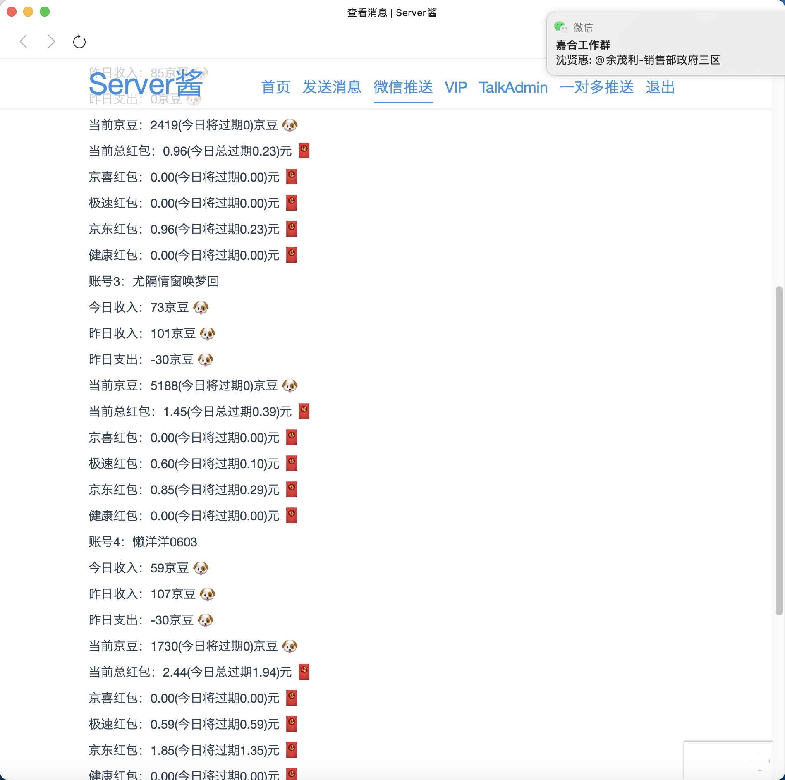Click the WeChat icon in the notification
The width and height of the screenshot is (785, 780).
point(561,27)
